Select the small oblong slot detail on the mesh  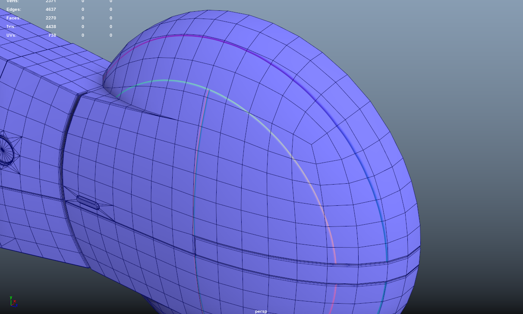pos(88,203)
